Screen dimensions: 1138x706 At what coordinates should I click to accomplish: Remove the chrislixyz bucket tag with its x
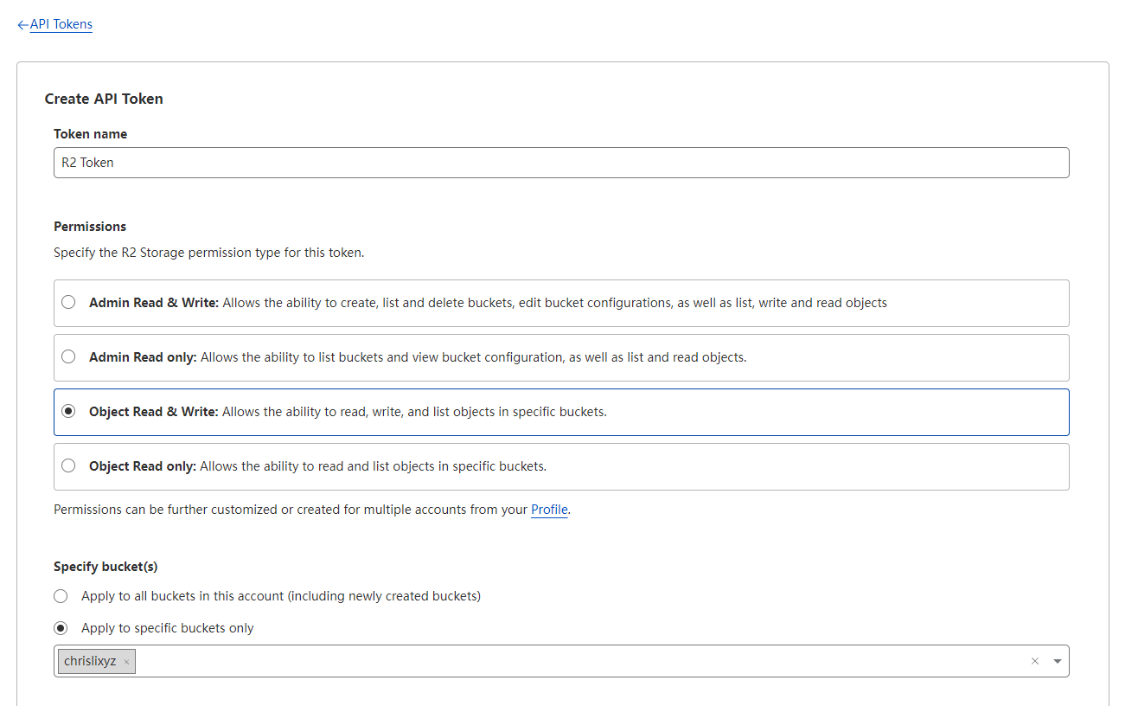tap(126, 662)
